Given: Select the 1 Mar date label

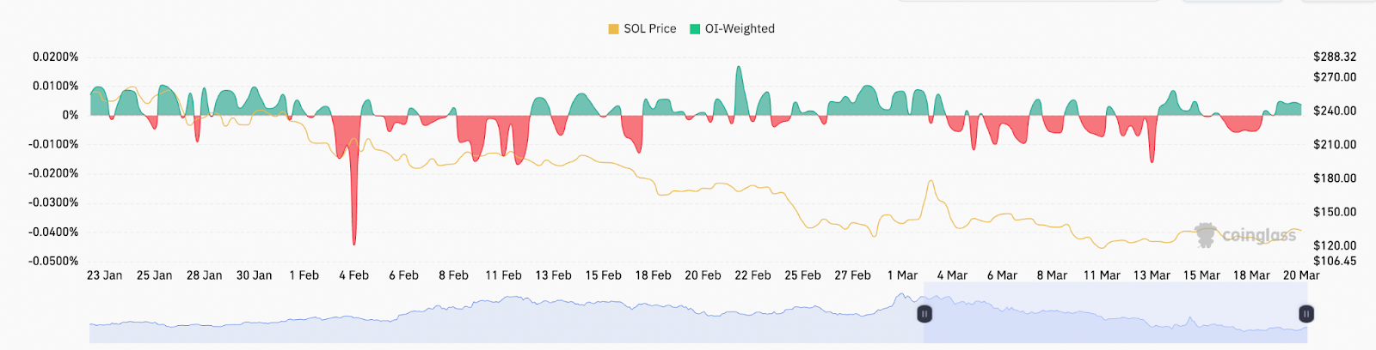Looking at the screenshot, I should click(902, 275).
